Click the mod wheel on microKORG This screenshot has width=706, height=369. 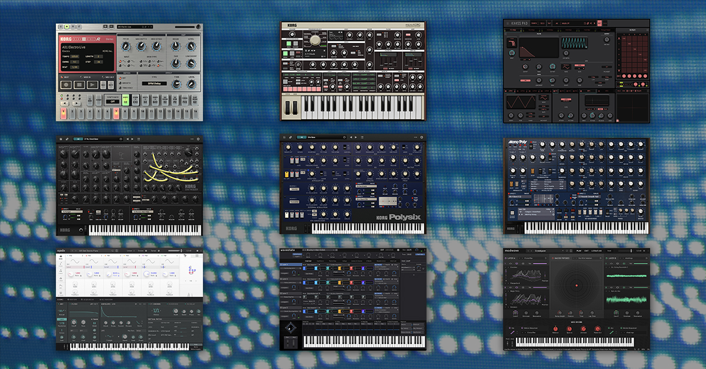(295, 108)
